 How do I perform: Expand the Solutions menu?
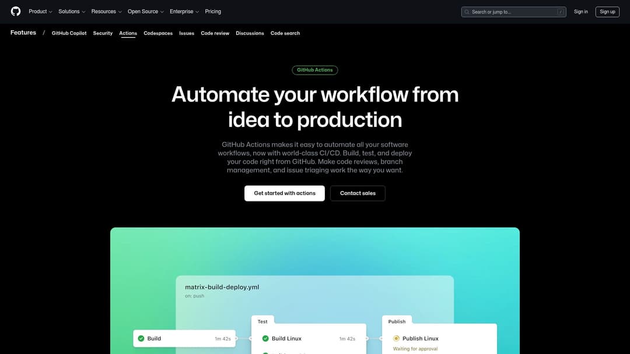tap(72, 12)
